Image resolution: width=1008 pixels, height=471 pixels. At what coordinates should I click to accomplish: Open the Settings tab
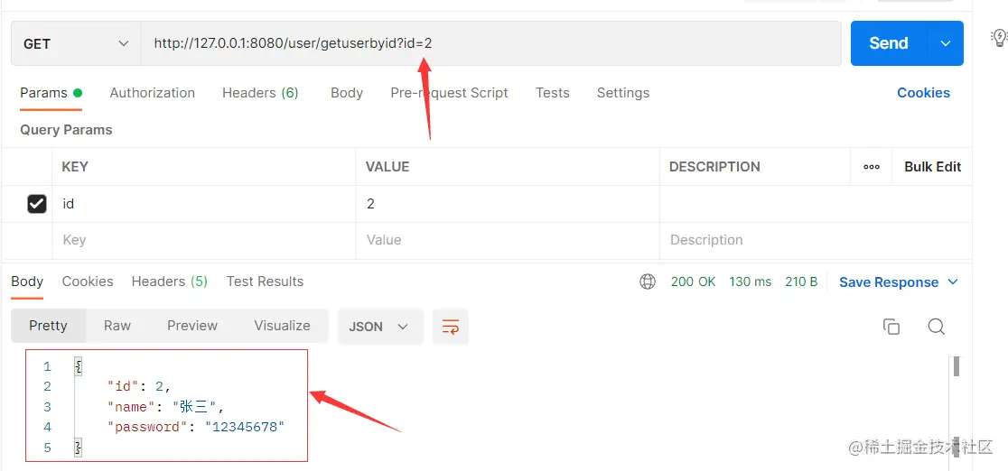(x=623, y=93)
